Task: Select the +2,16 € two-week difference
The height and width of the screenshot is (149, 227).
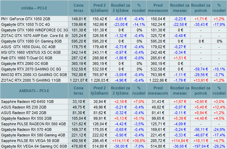Action: [121, 102]
